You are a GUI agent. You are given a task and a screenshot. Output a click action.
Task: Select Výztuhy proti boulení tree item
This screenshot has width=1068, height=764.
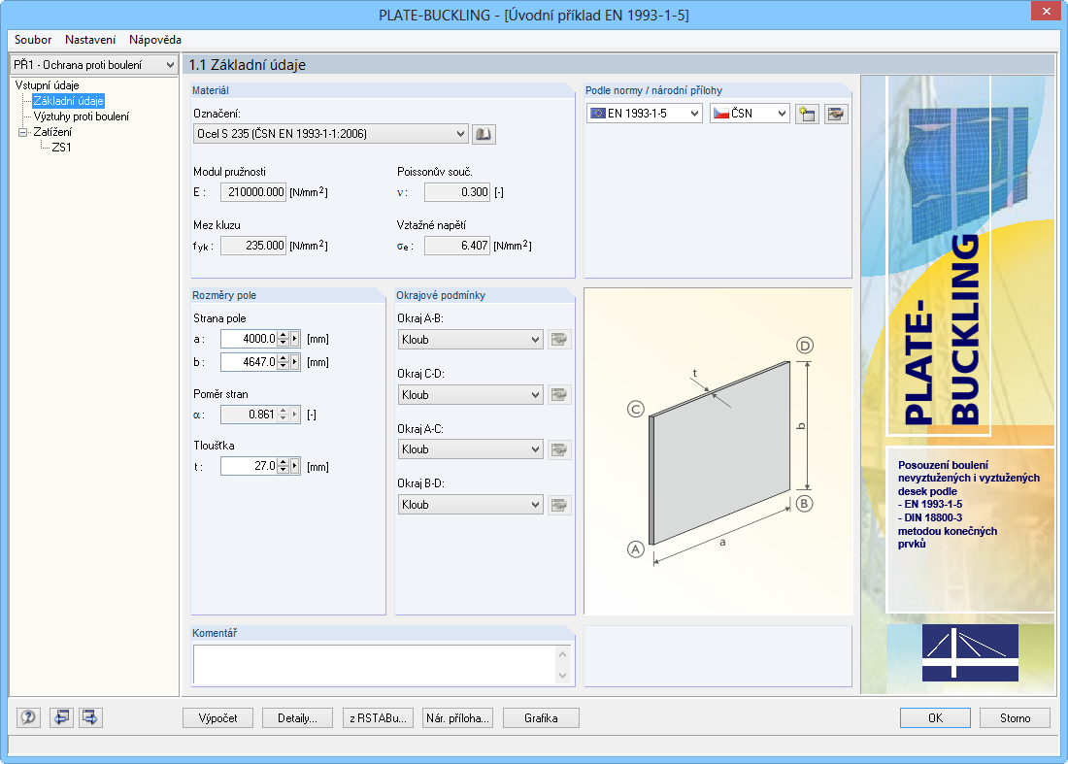coord(81,116)
